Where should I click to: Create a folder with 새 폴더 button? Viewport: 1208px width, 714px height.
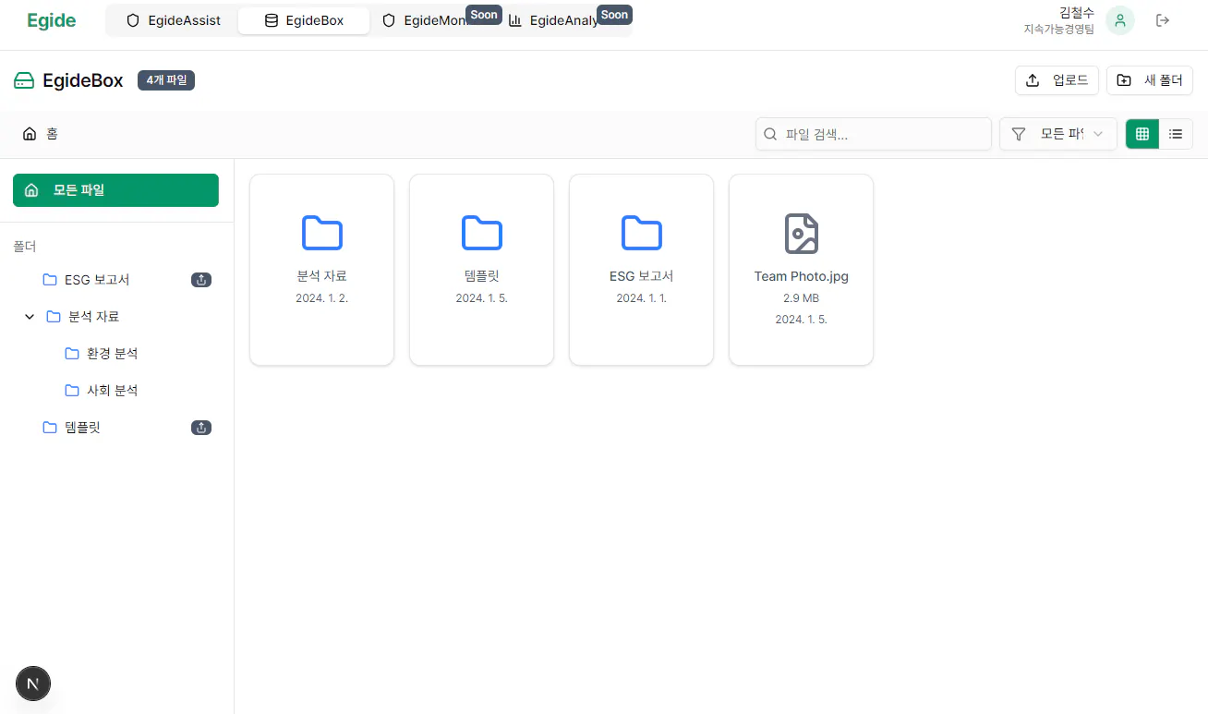[1150, 80]
